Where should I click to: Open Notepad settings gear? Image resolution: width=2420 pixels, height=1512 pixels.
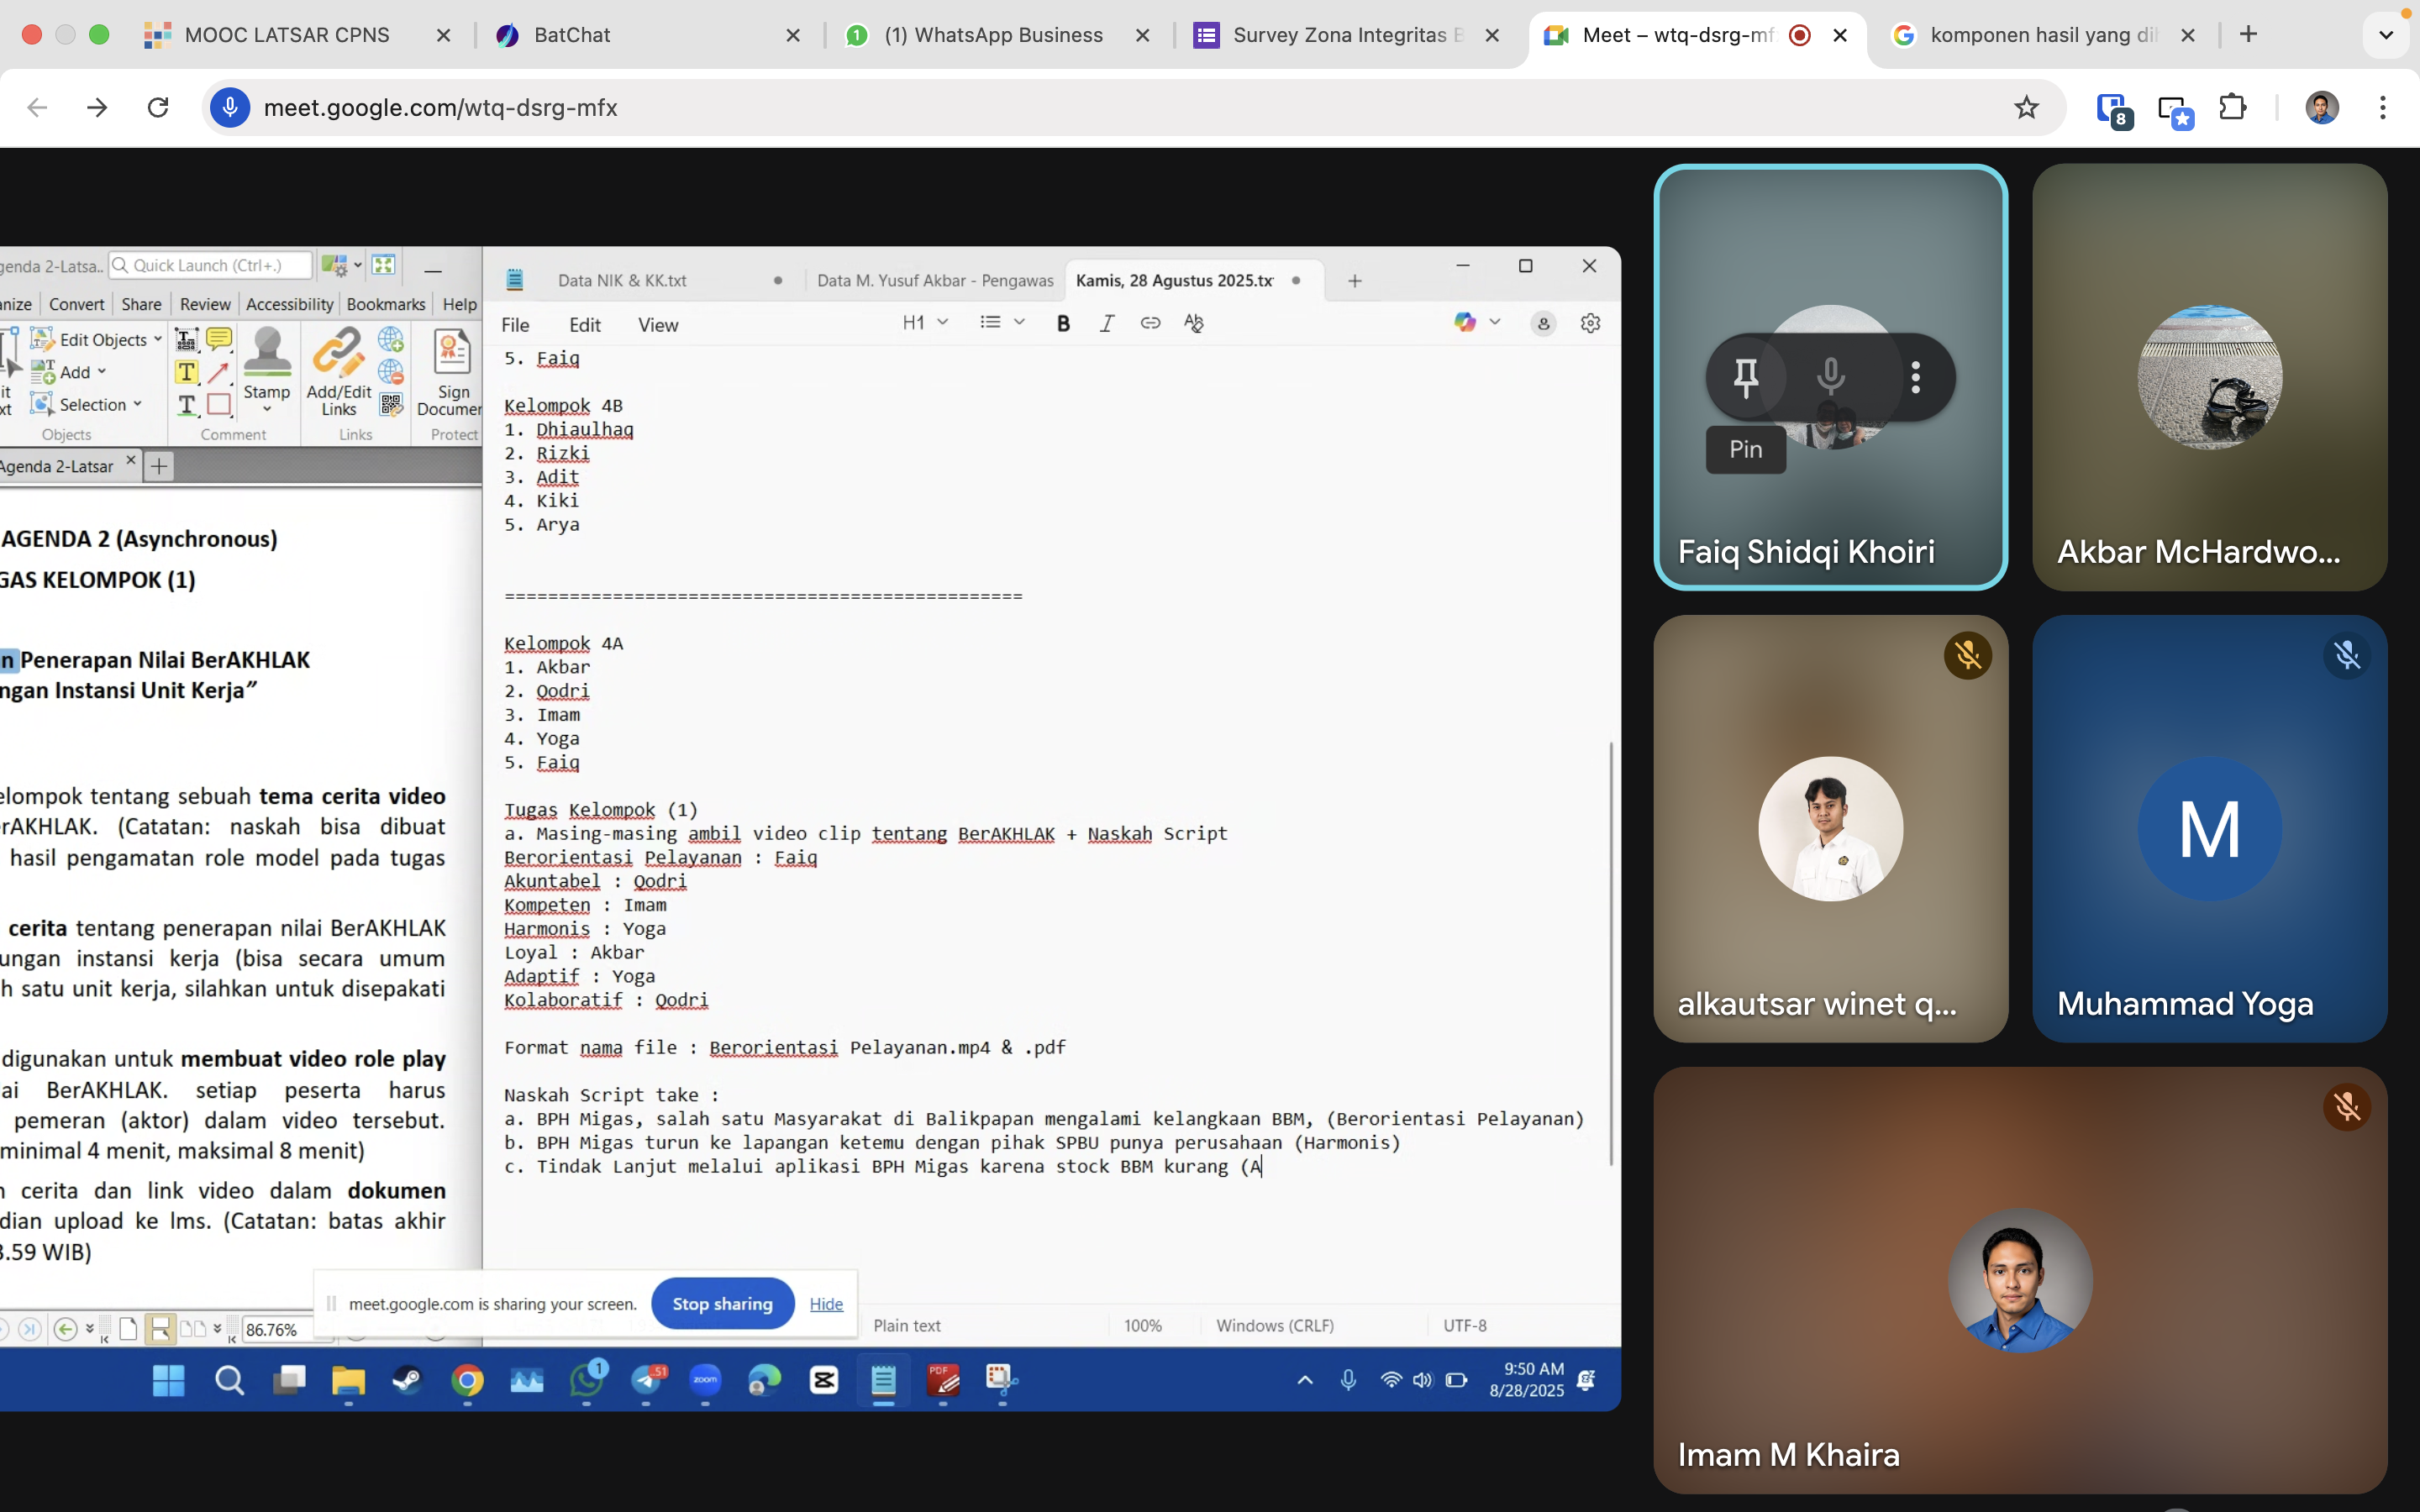coord(1590,323)
